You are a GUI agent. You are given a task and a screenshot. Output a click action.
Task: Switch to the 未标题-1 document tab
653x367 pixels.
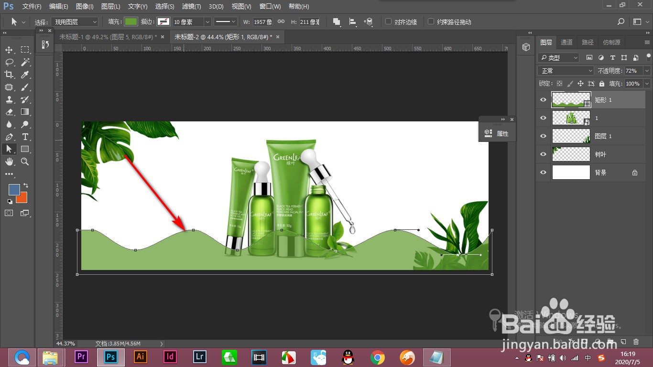click(108, 37)
